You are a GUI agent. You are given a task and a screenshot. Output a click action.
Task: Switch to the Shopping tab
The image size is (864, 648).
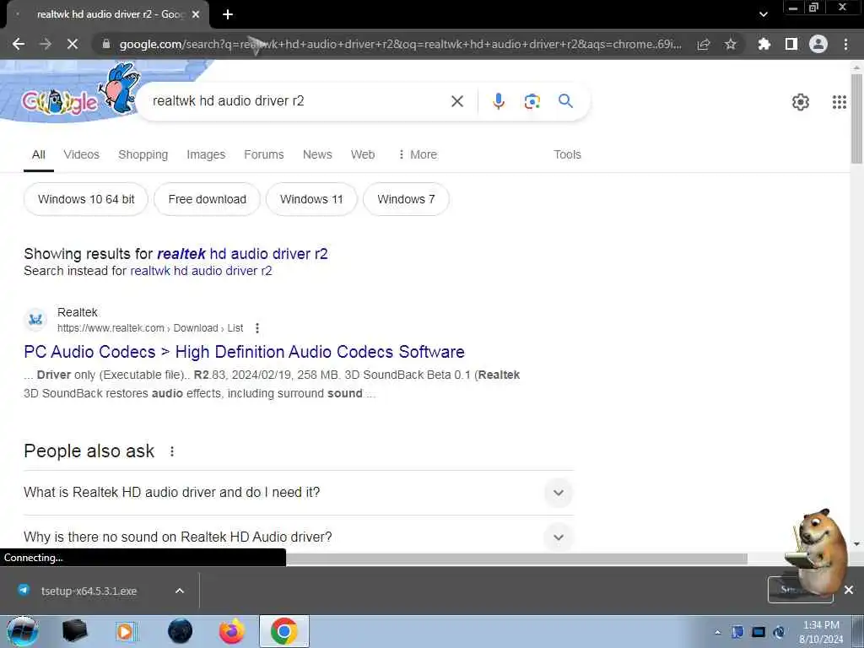click(x=143, y=155)
